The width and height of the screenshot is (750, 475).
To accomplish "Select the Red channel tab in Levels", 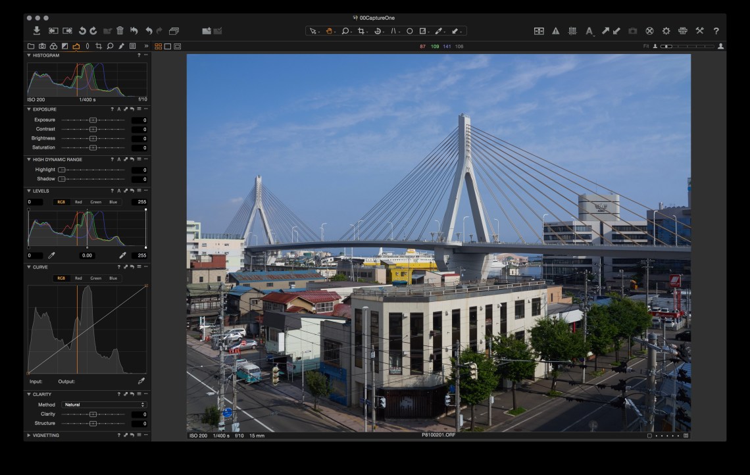I will pyautogui.click(x=78, y=202).
